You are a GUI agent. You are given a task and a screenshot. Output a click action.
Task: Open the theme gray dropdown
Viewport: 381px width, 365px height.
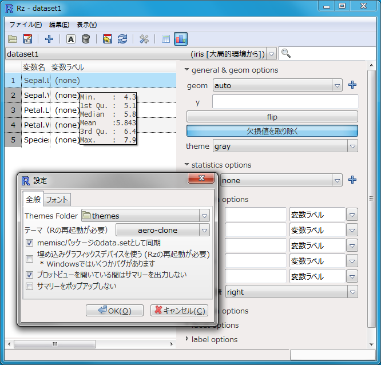pyautogui.click(x=352, y=146)
